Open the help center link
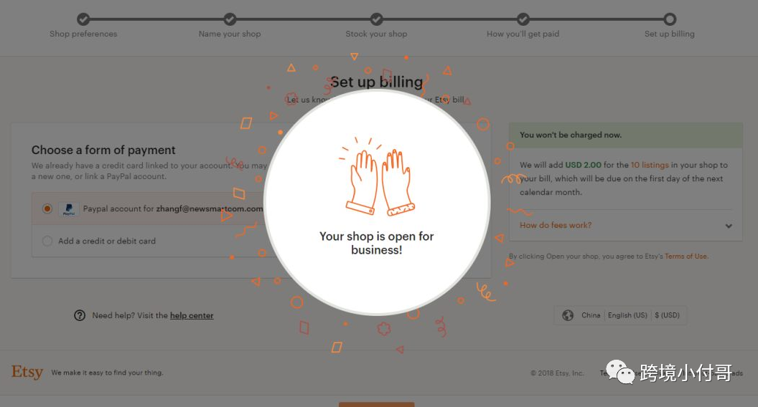The height and width of the screenshot is (407, 758). click(x=192, y=315)
